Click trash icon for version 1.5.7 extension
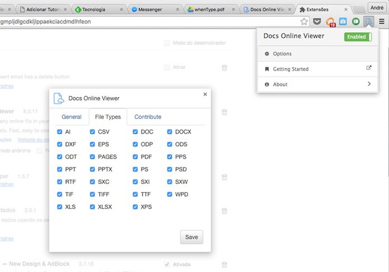This screenshot has width=389, height=272. (x=224, y=177)
